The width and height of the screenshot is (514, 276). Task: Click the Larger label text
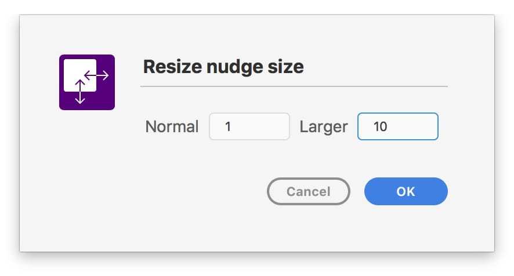[323, 126]
